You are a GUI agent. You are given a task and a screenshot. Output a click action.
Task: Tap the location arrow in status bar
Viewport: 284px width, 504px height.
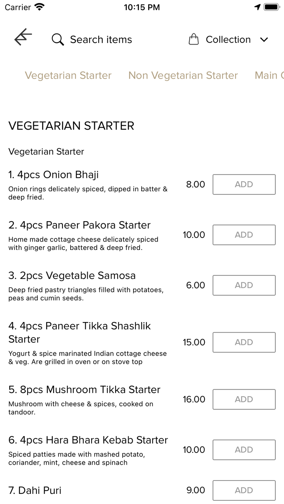point(257,7)
